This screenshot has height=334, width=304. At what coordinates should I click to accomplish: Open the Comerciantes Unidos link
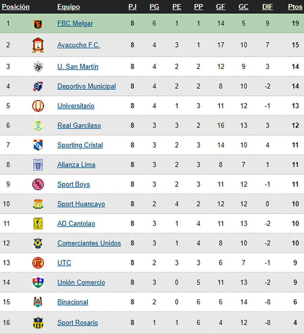[x=89, y=243]
